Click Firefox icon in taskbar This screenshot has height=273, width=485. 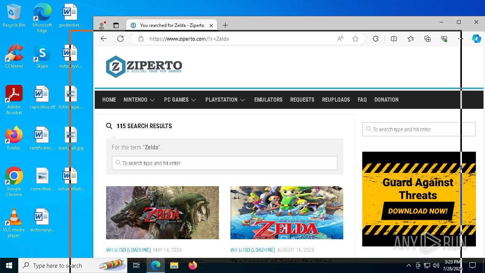point(192,265)
